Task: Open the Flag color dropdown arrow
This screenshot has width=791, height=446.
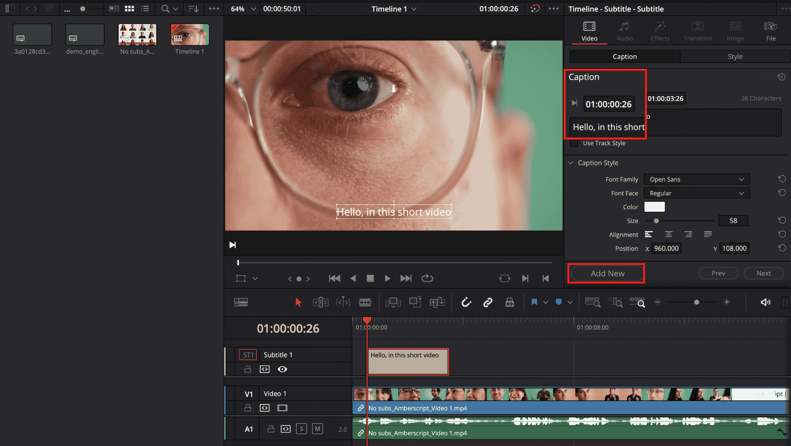Action: [x=545, y=302]
